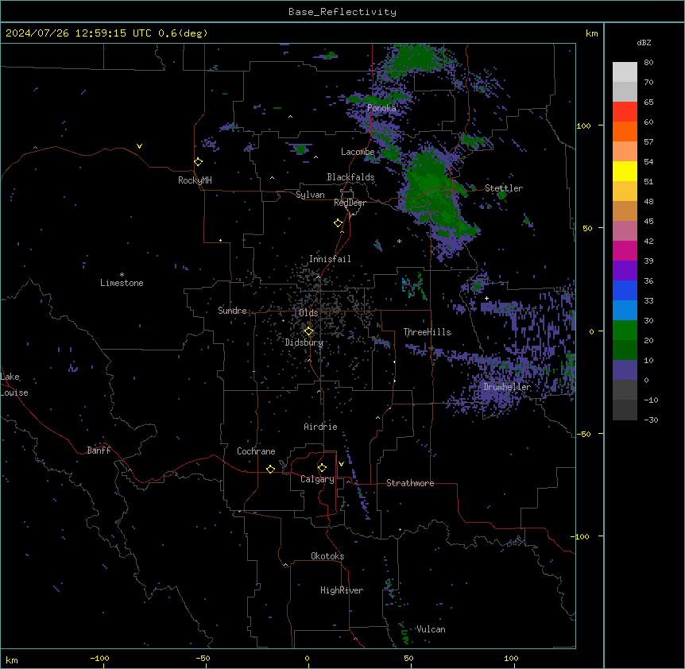Select the HighRiver label

coord(342,590)
